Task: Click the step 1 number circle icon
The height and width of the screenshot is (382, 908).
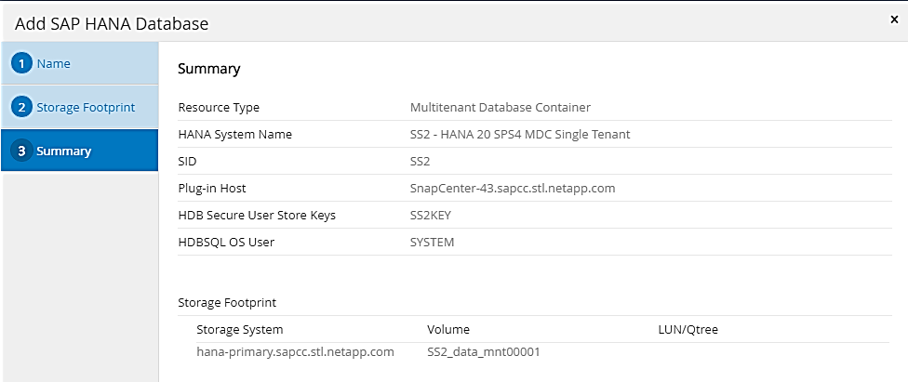Action: [21, 64]
